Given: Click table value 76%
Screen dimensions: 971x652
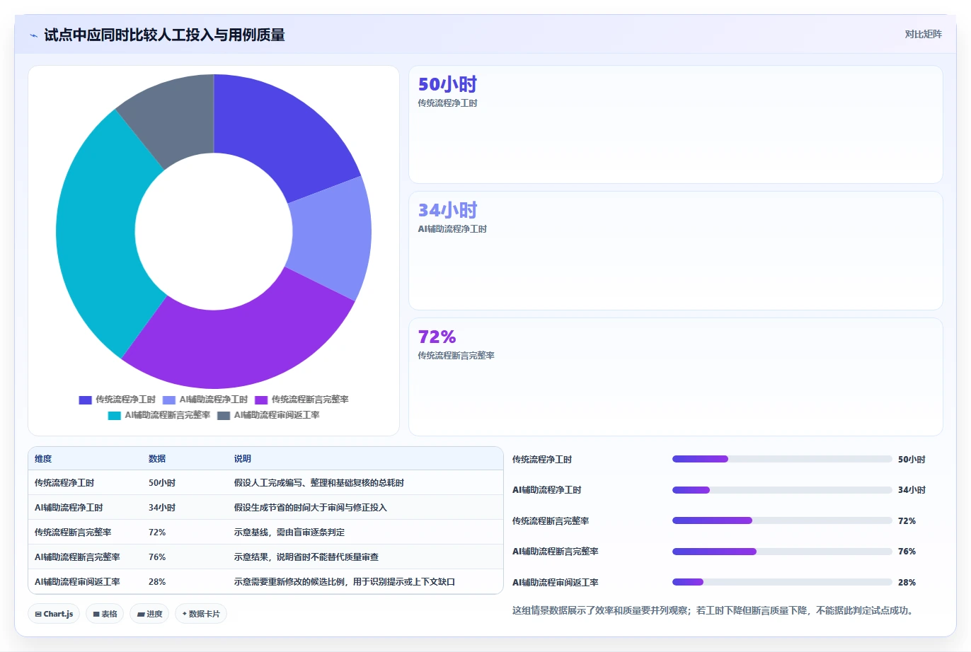Looking at the screenshot, I should pyautogui.click(x=157, y=557).
